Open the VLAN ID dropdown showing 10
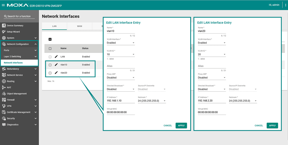Screen dimensions: 288x145 pos(121,55)
